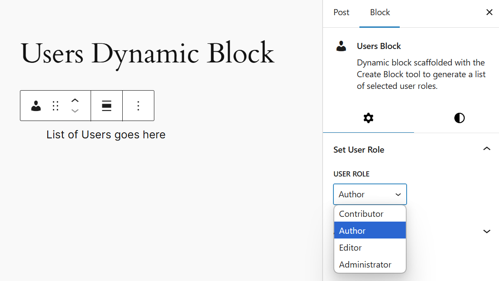Screen dimensions: 499x281
Task: Switch to the gear Settings tab
Action: pos(369,118)
